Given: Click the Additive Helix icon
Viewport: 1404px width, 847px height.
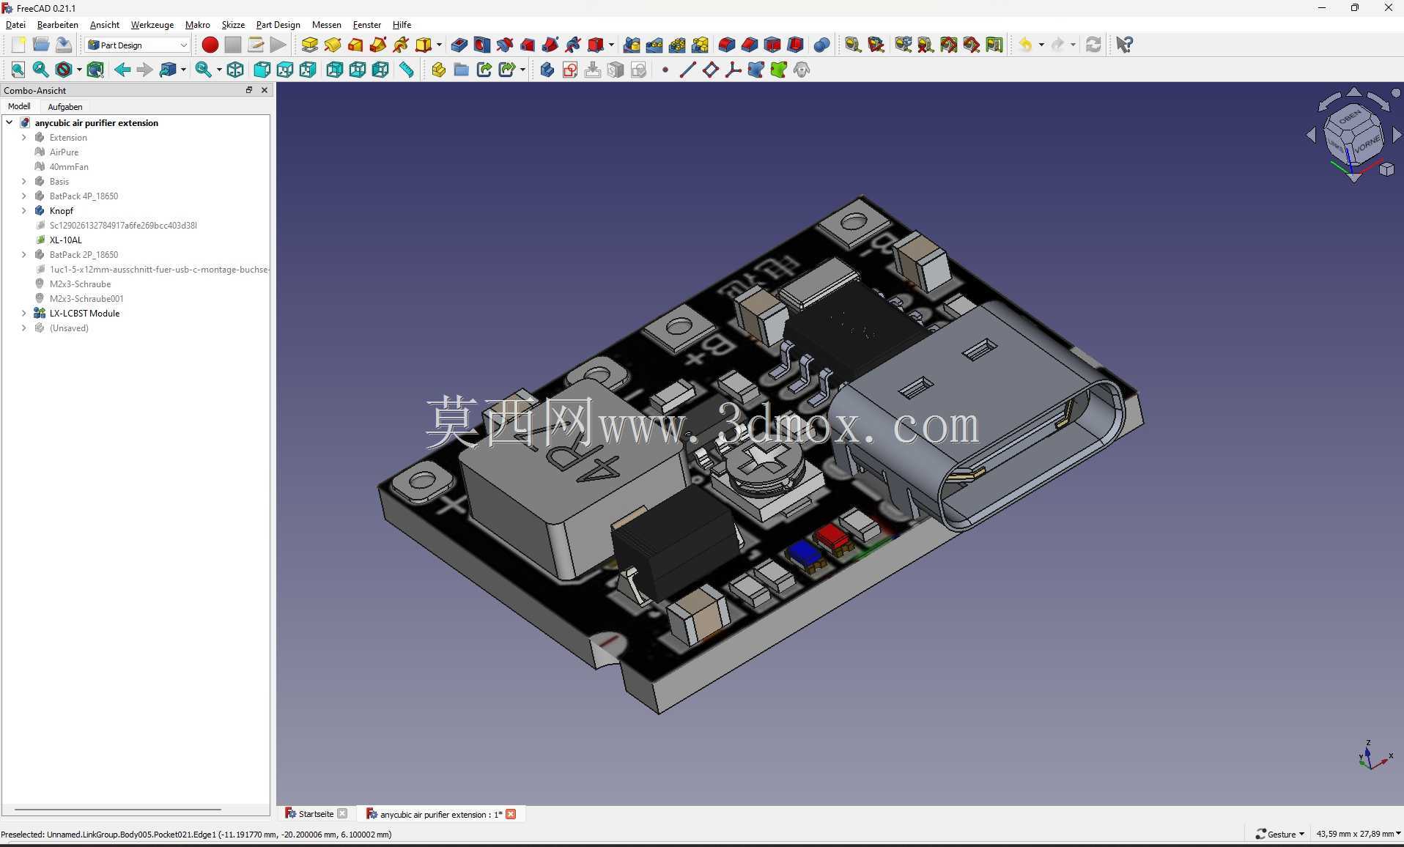Looking at the screenshot, I should [x=400, y=45].
